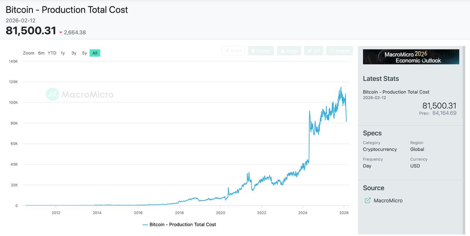Toggle the Bitcoin Production Total Cost legend series
Image resolution: width=470 pixels, height=236 pixels.
[x=182, y=225]
